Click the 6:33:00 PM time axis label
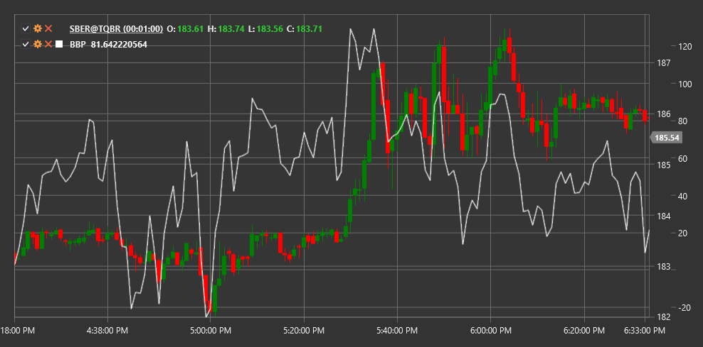Image resolution: width=703 pixels, height=347 pixels. [x=645, y=331]
